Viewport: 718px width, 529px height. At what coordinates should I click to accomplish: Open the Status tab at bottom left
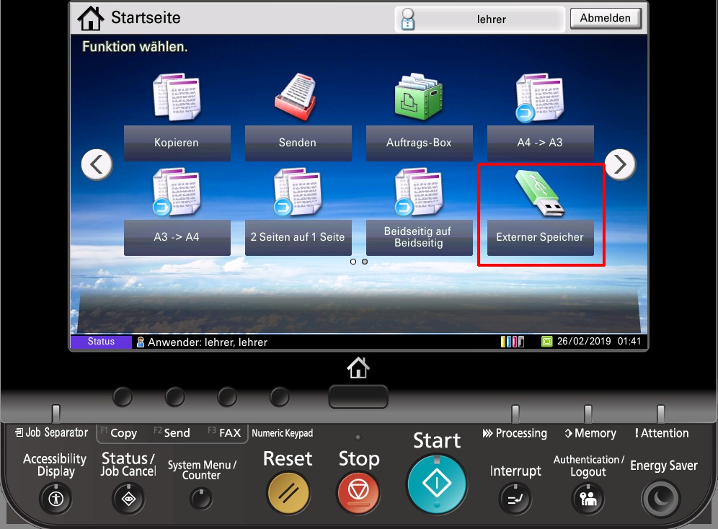pyautogui.click(x=101, y=342)
